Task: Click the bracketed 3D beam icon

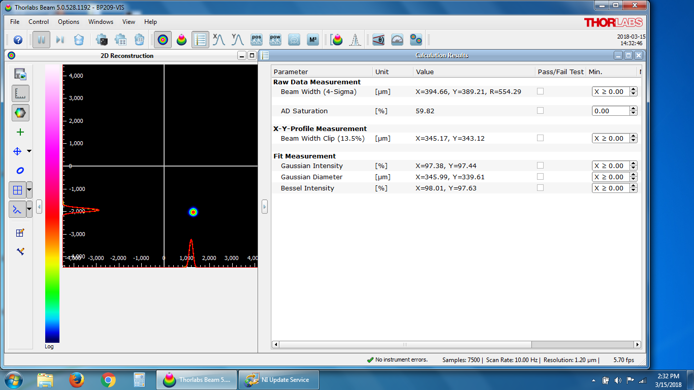Action: tap(336, 40)
